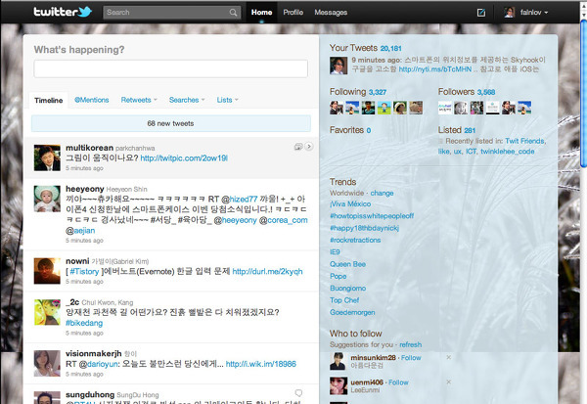Dismiss the uenmi406 follow suggestion
The image size is (587, 404).
448,382
